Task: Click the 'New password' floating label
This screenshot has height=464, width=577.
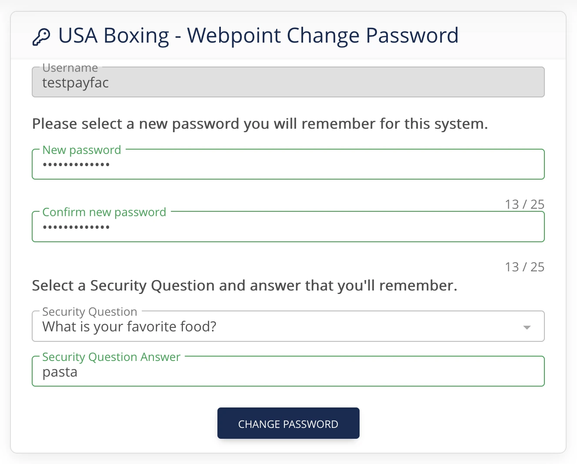Action: [x=82, y=150]
